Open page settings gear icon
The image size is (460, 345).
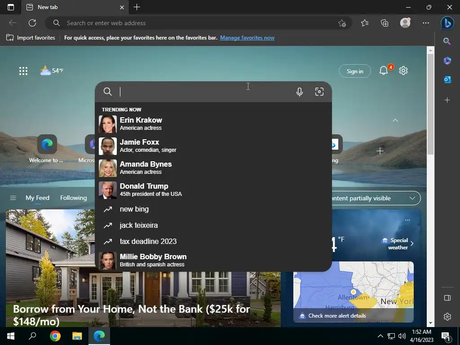click(x=403, y=71)
